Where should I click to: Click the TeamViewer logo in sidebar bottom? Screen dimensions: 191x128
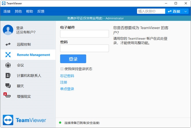click(x=25, y=120)
